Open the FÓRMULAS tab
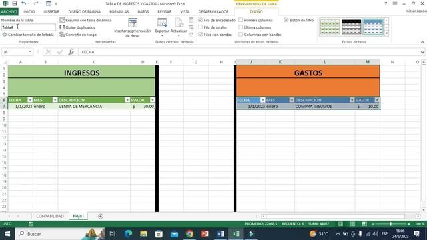 [x=119, y=12]
